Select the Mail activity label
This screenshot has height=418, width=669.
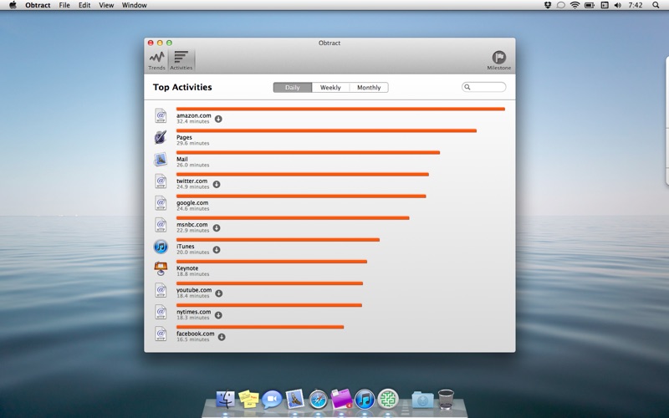(x=182, y=159)
